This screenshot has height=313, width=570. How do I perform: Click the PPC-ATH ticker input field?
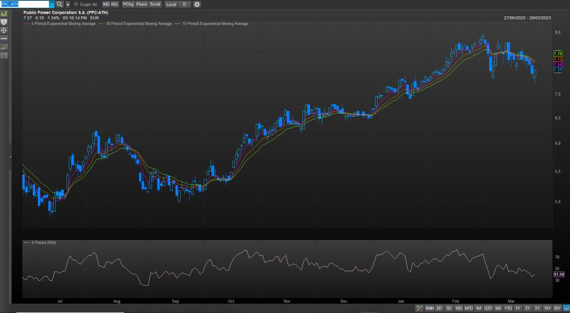[25, 4]
